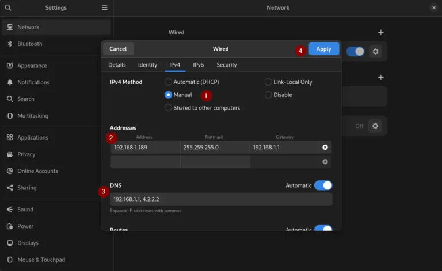
Task: Click the Search magnifier icon in sidebar
Action: [x=10, y=99]
